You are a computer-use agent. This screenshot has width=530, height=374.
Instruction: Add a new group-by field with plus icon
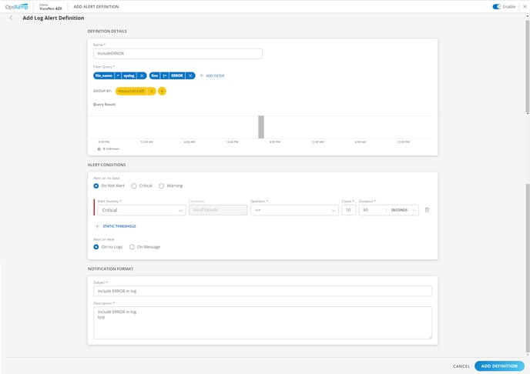[162, 91]
